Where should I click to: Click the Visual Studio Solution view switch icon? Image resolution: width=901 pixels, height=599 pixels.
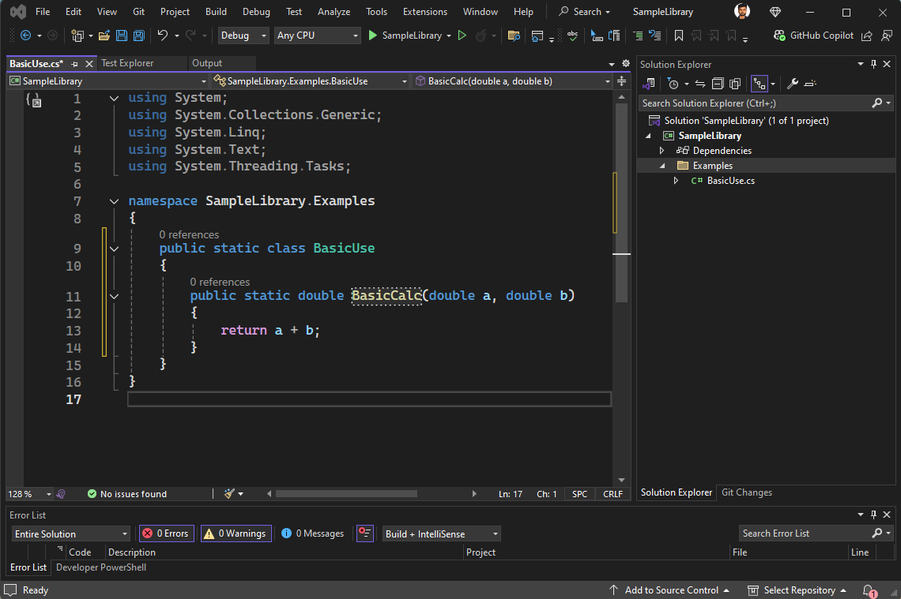click(x=649, y=84)
